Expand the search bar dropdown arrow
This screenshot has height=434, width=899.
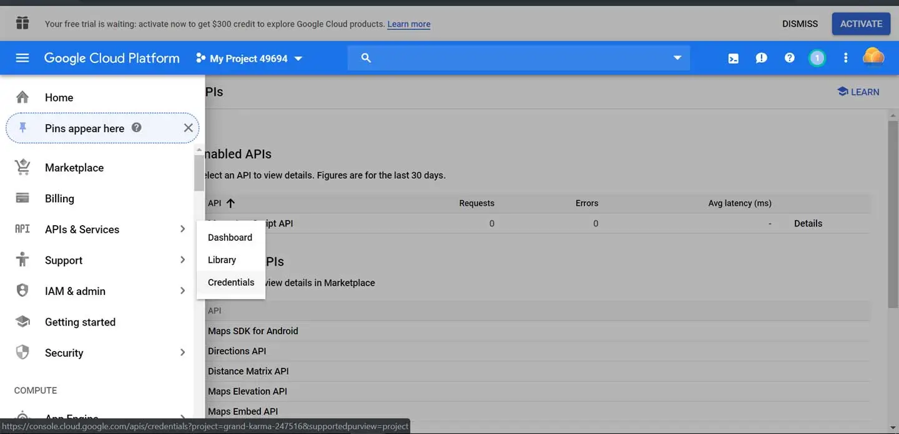pos(677,58)
